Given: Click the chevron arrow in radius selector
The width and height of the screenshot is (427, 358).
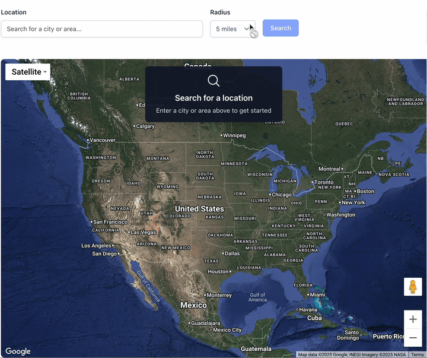Looking at the screenshot, I should coord(247,28).
